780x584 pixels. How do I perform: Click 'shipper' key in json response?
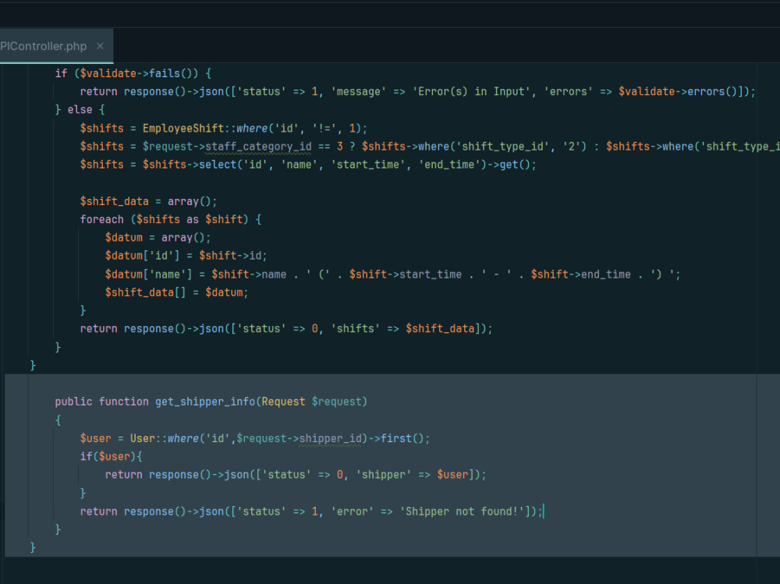(x=384, y=475)
